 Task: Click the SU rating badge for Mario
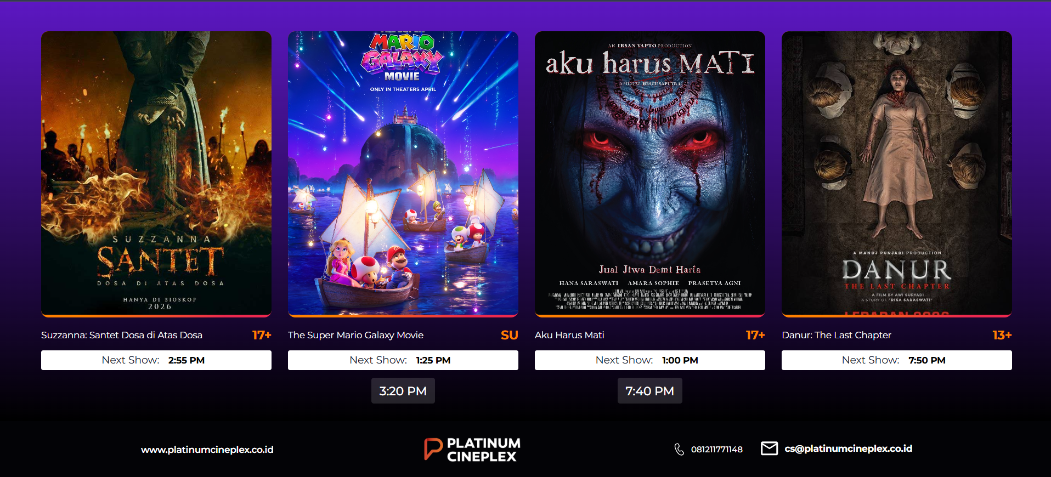click(x=510, y=335)
